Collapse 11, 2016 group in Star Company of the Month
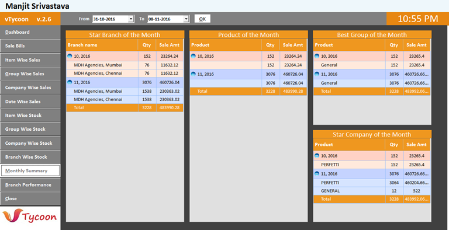 [317, 173]
